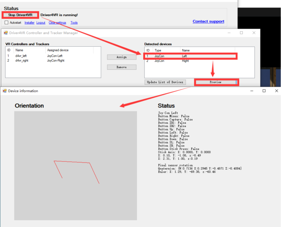
Task: Click ID column header in VR Controllers list
Action: (x=10, y=50)
